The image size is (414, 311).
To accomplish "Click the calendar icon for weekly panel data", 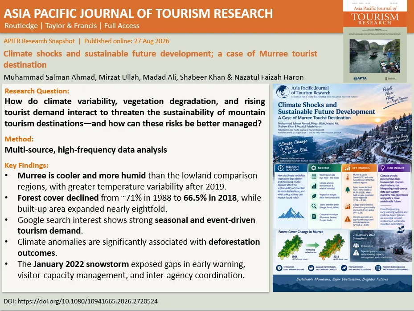I will (314, 177).
